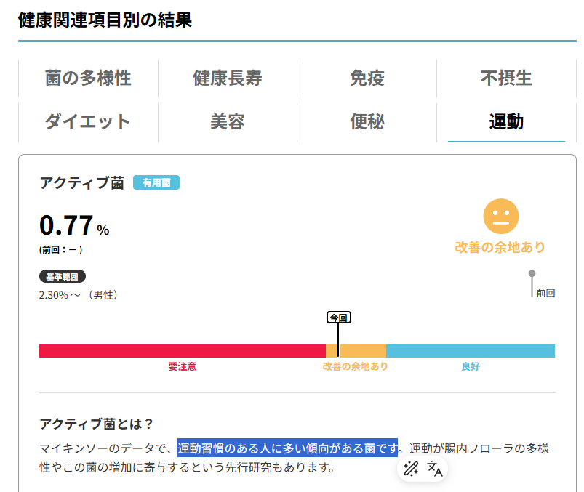584x492 pixels.
Task: Click the active 運動 tab
Action: coord(506,121)
